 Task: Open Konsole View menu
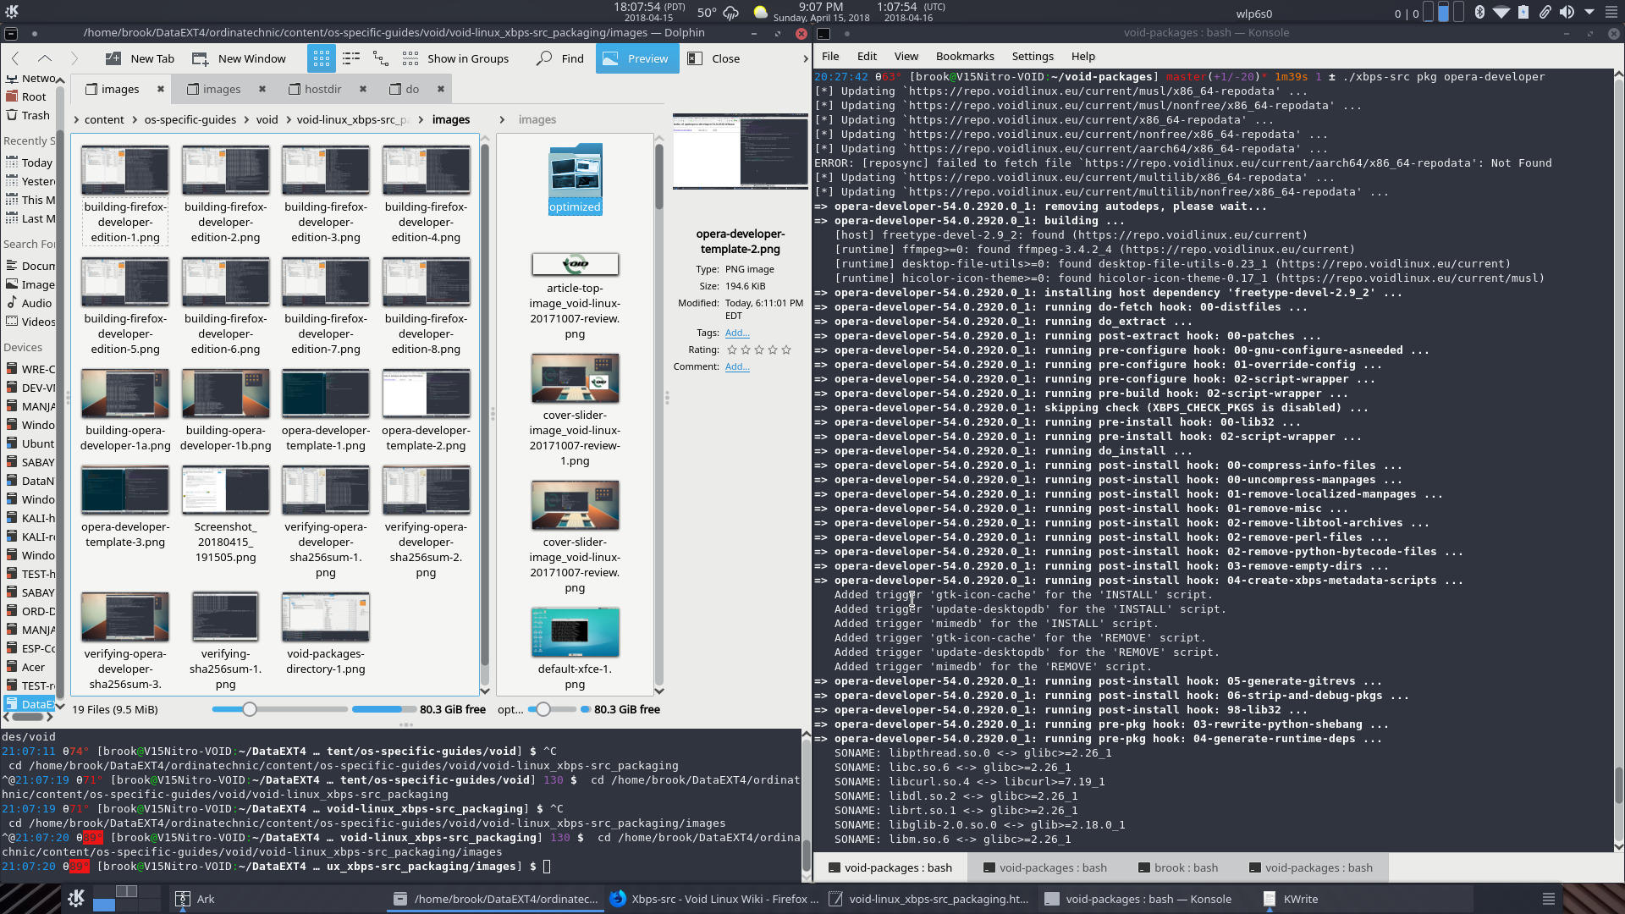click(906, 56)
